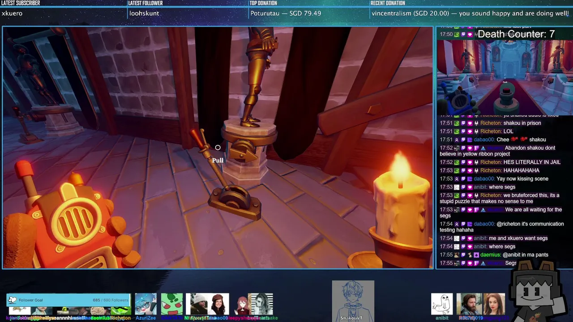The width and height of the screenshot is (573, 322).
Task: Click the vincentralism recent donation message
Action: (470, 13)
